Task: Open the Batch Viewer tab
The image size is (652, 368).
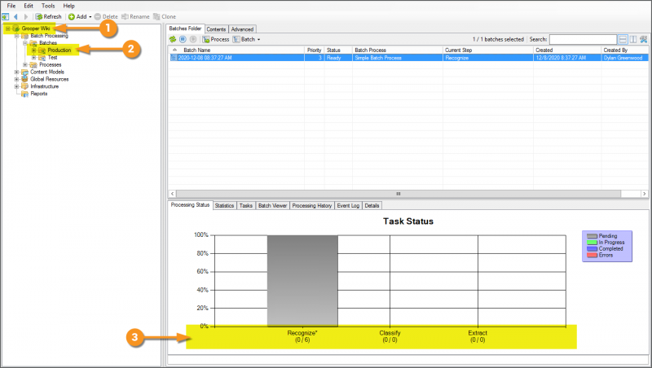Action: click(272, 206)
